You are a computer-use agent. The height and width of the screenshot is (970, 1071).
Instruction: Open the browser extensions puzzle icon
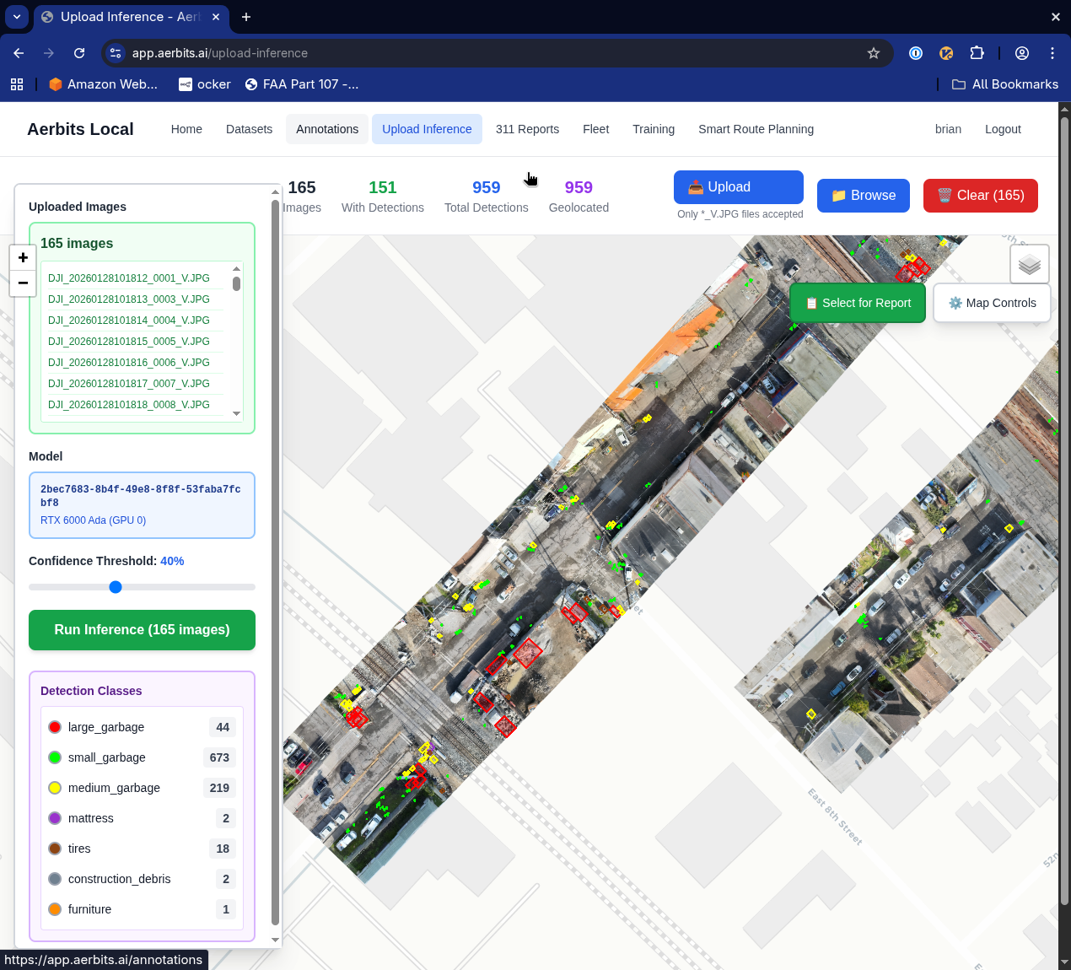click(x=977, y=52)
